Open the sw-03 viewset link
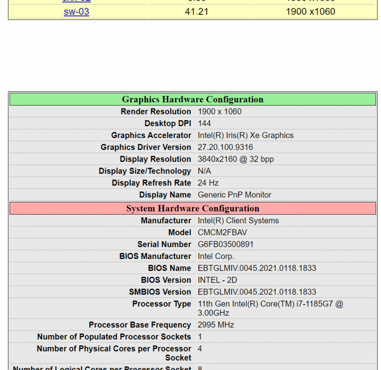Image resolution: width=381 pixels, height=370 pixels. point(76,12)
